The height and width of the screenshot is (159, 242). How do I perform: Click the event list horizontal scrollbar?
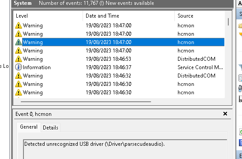click(x=86, y=102)
